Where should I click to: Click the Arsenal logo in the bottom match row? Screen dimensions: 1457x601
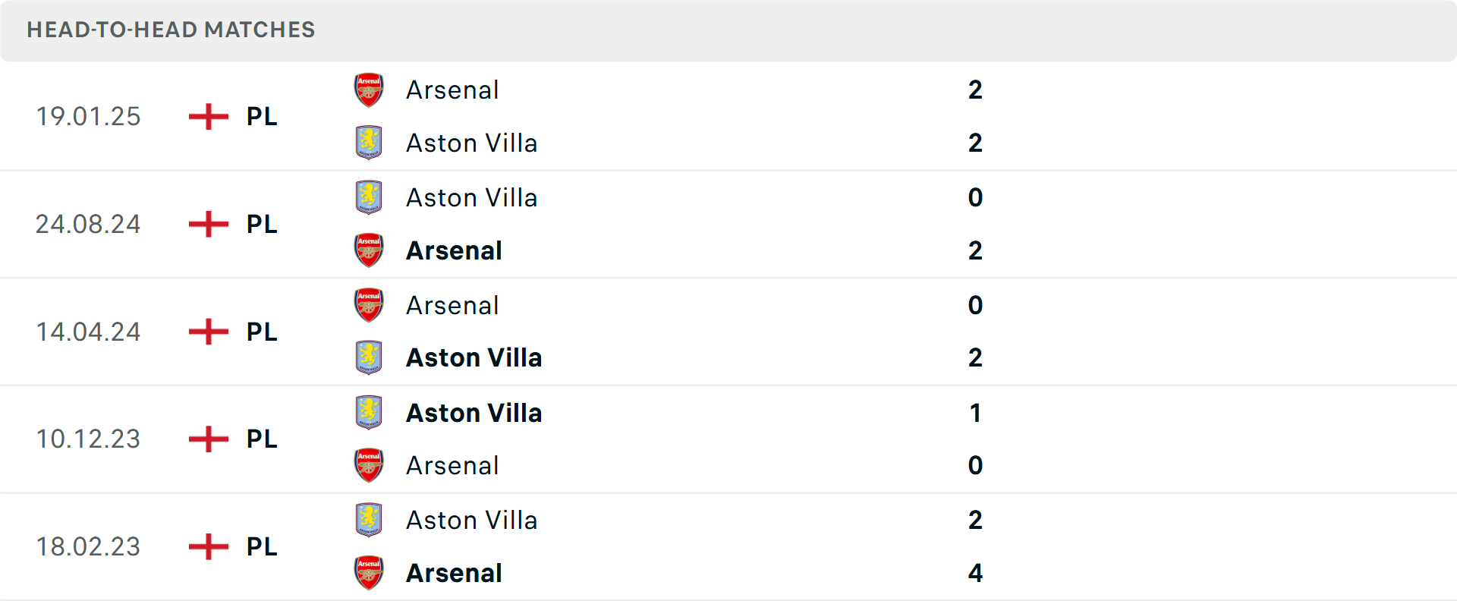coord(369,573)
